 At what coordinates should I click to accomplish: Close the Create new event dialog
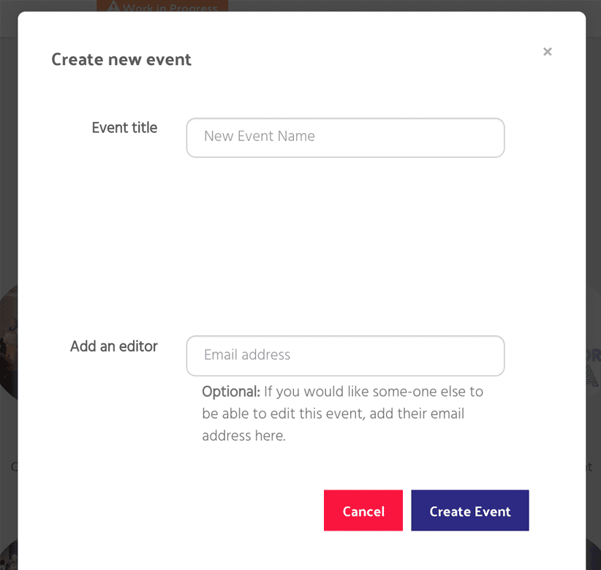tap(548, 52)
